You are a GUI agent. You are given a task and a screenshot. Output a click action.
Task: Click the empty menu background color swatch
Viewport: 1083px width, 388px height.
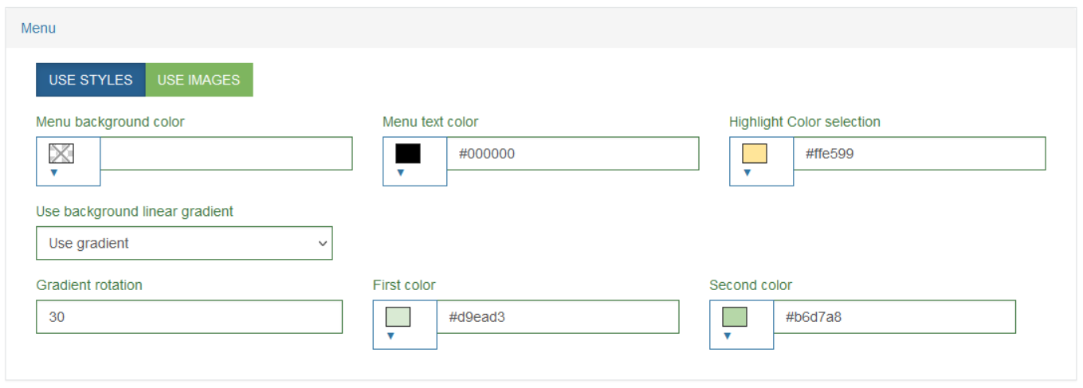tap(61, 154)
